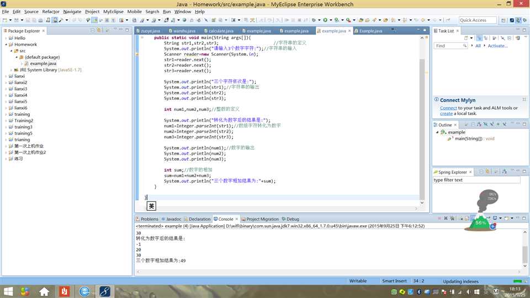Click the Debug bug icon in toolbar
This screenshot has height=298, width=530.
click(314, 20)
